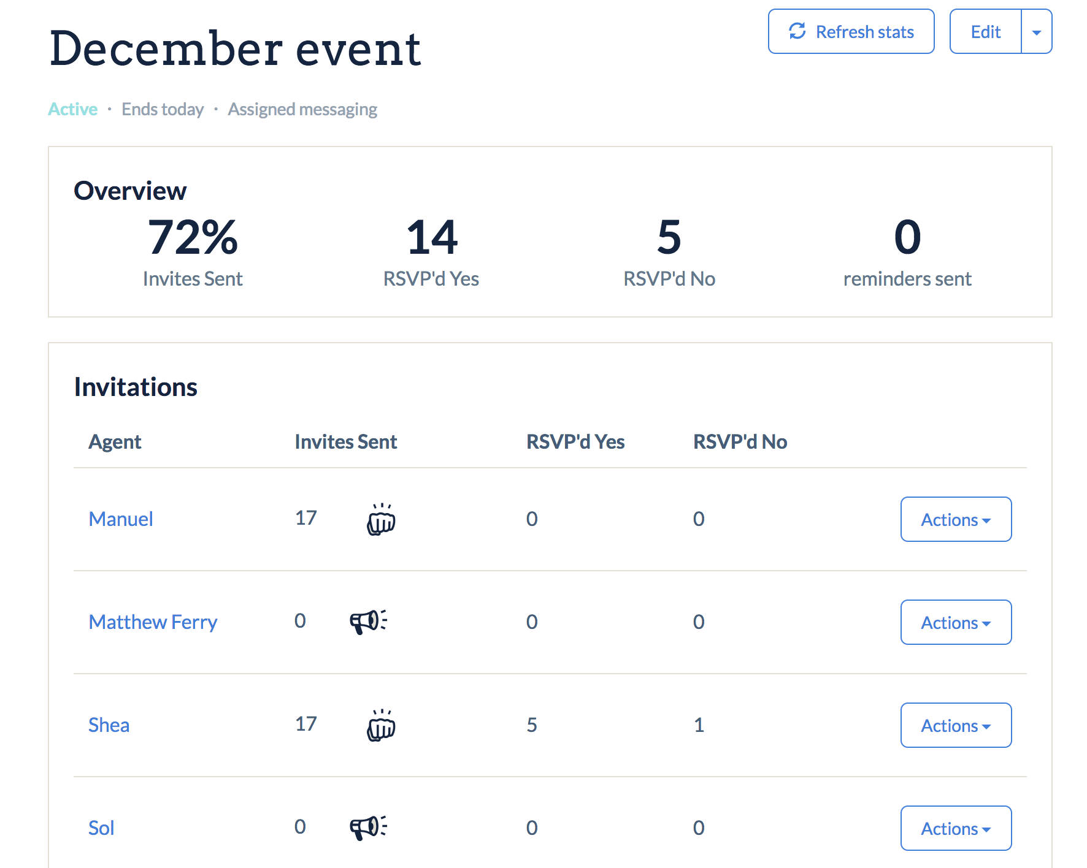This screenshot has height=868, width=1087.
Task: Click the Invites Sent column header
Action: [346, 442]
